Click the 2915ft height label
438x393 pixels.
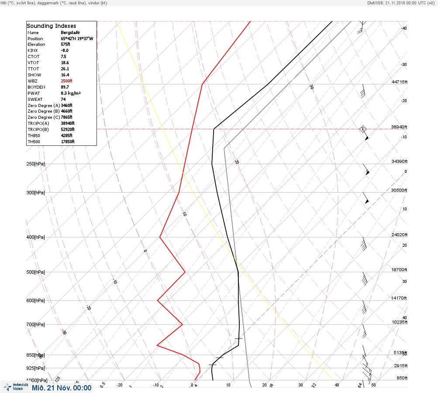coord(400,365)
